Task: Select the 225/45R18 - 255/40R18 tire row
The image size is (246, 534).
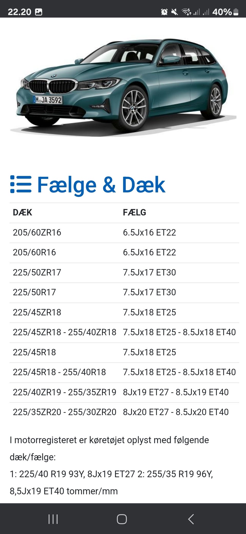Action: 59,372
